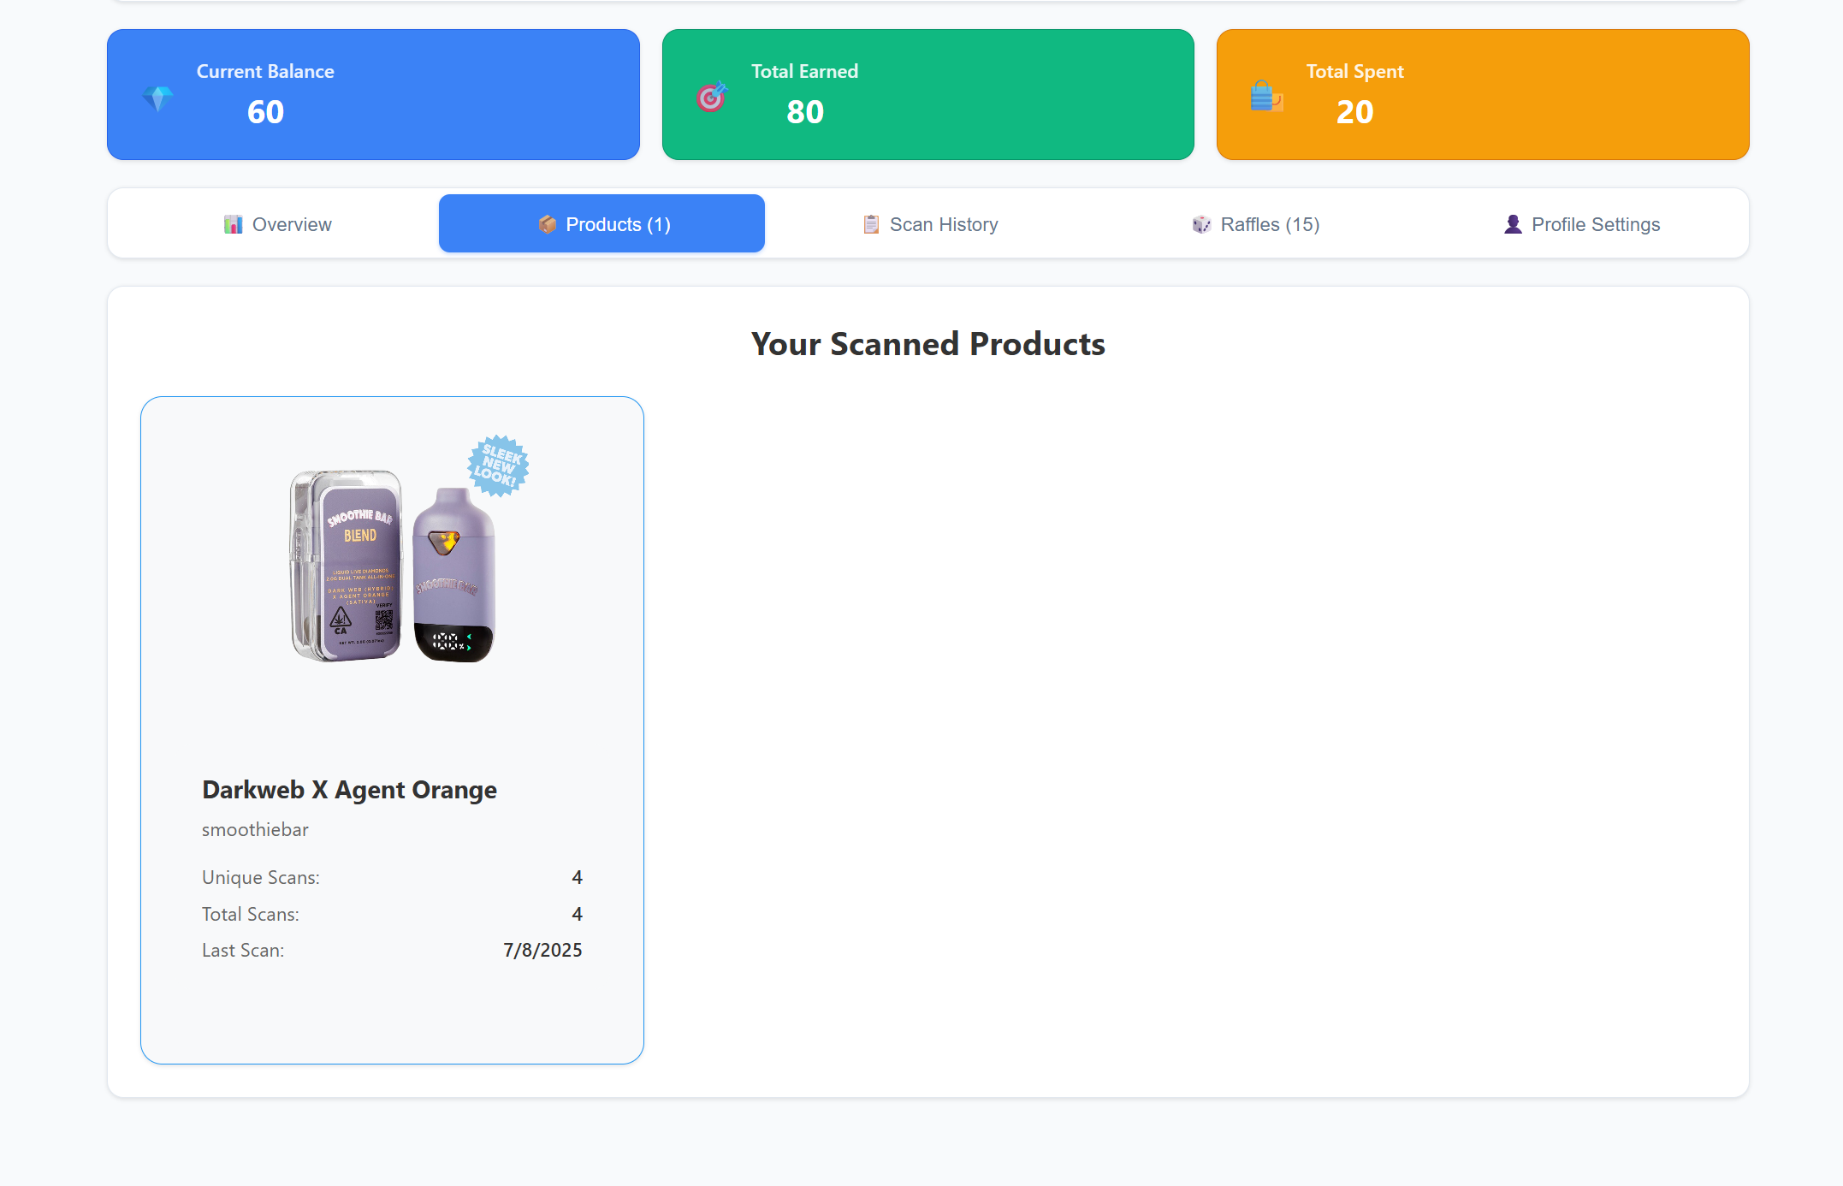Click the bar chart icon beside Overview
Image resolution: width=1843 pixels, height=1186 pixels.
233,224
